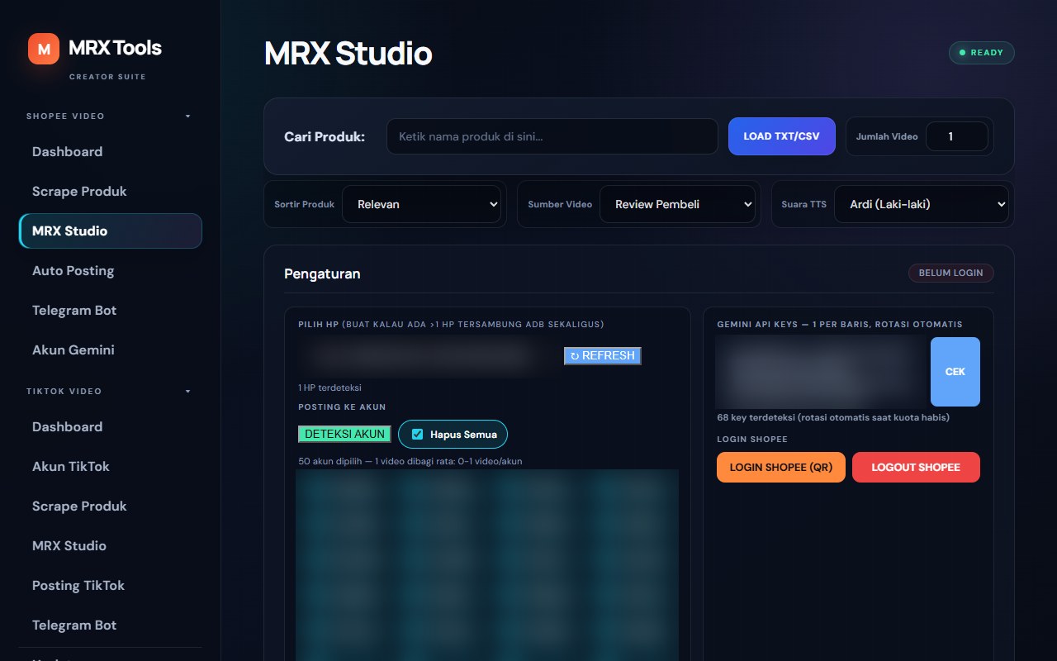Collapse the TikTok Video section arrow
Viewport: 1057px width, 661px height.
tap(187, 392)
